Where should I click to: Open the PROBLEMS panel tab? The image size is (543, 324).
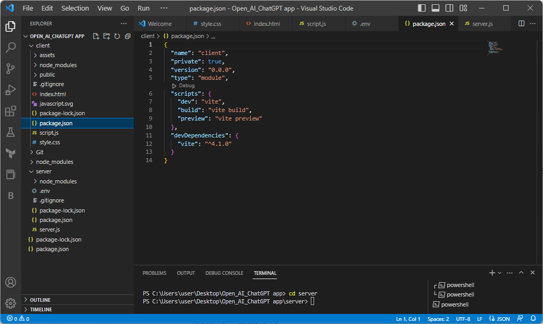(154, 273)
